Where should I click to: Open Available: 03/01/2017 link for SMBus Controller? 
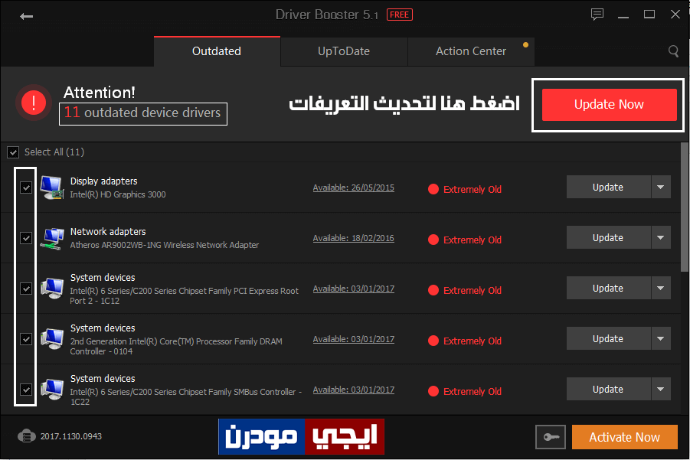[x=353, y=390]
